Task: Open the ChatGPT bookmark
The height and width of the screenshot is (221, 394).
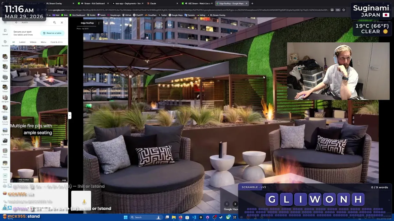Action: 138,15
